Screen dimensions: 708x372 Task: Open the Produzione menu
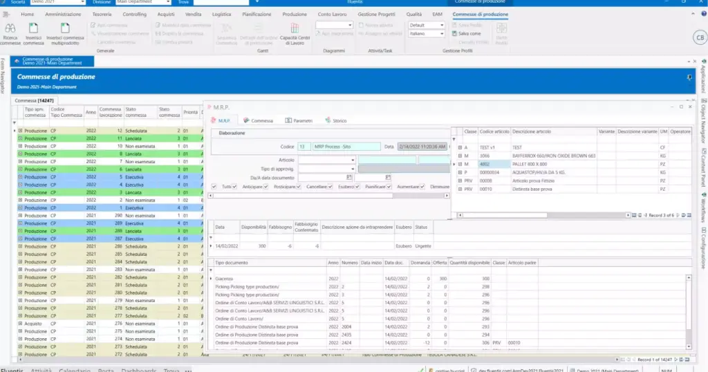(295, 15)
